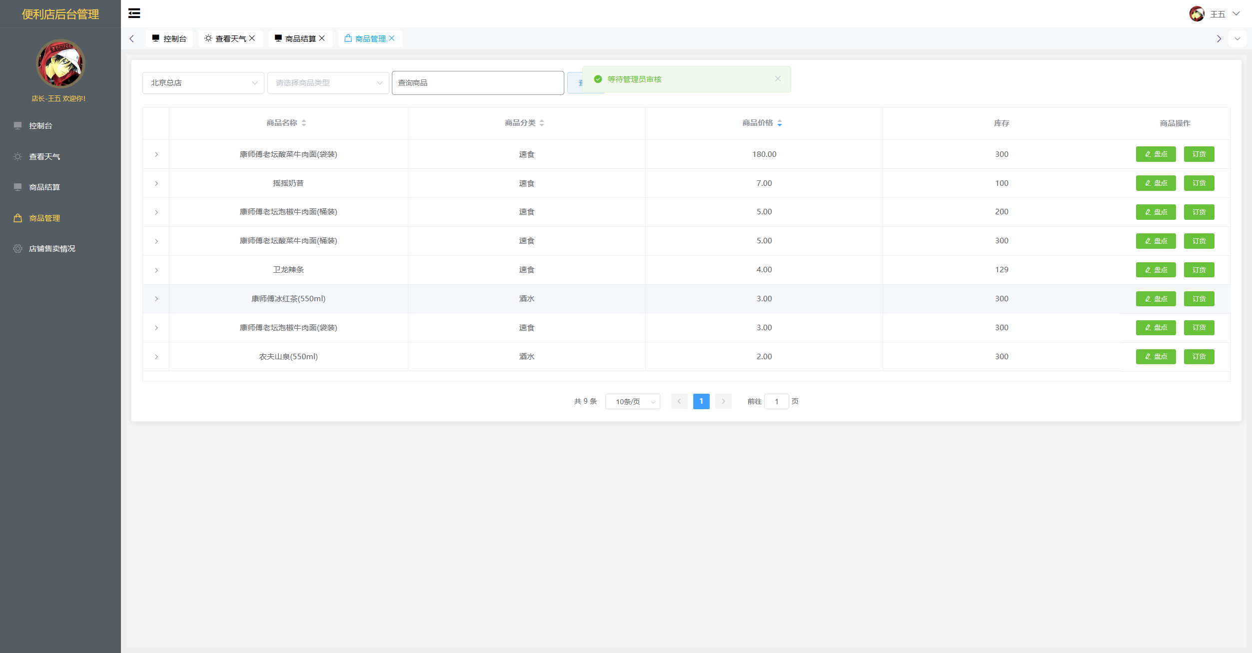Click the 商品管理 bag icon in sidebar
The image size is (1252, 653).
(17, 218)
